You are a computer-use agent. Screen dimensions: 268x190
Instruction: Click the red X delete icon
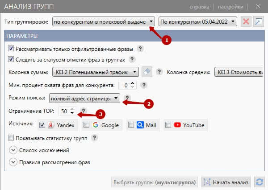tap(246, 22)
